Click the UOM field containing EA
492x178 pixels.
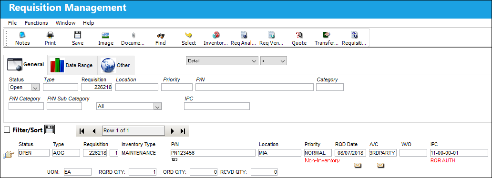tap(77, 172)
